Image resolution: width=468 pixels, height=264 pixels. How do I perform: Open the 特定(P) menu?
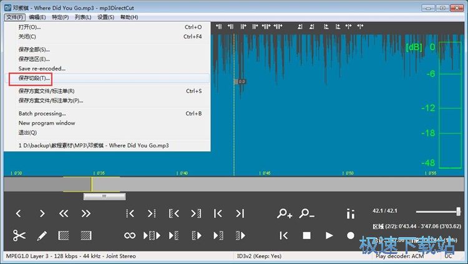pyautogui.click(x=60, y=17)
